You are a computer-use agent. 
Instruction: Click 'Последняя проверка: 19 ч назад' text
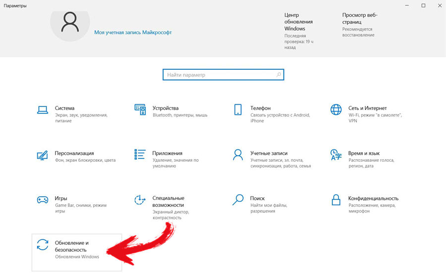coord(299,42)
